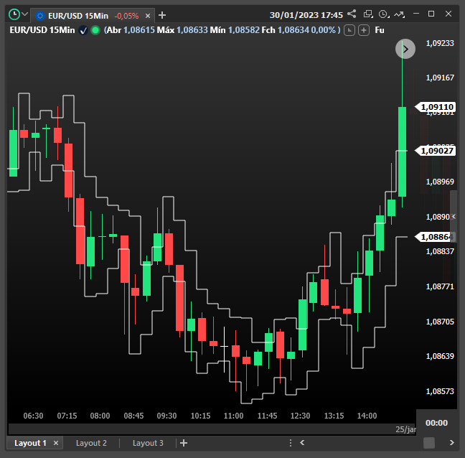Image resolution: width=465 pixels, height=458 pixels.
Task: Open the layout options three-dot menu
Action: coord(291,443)
